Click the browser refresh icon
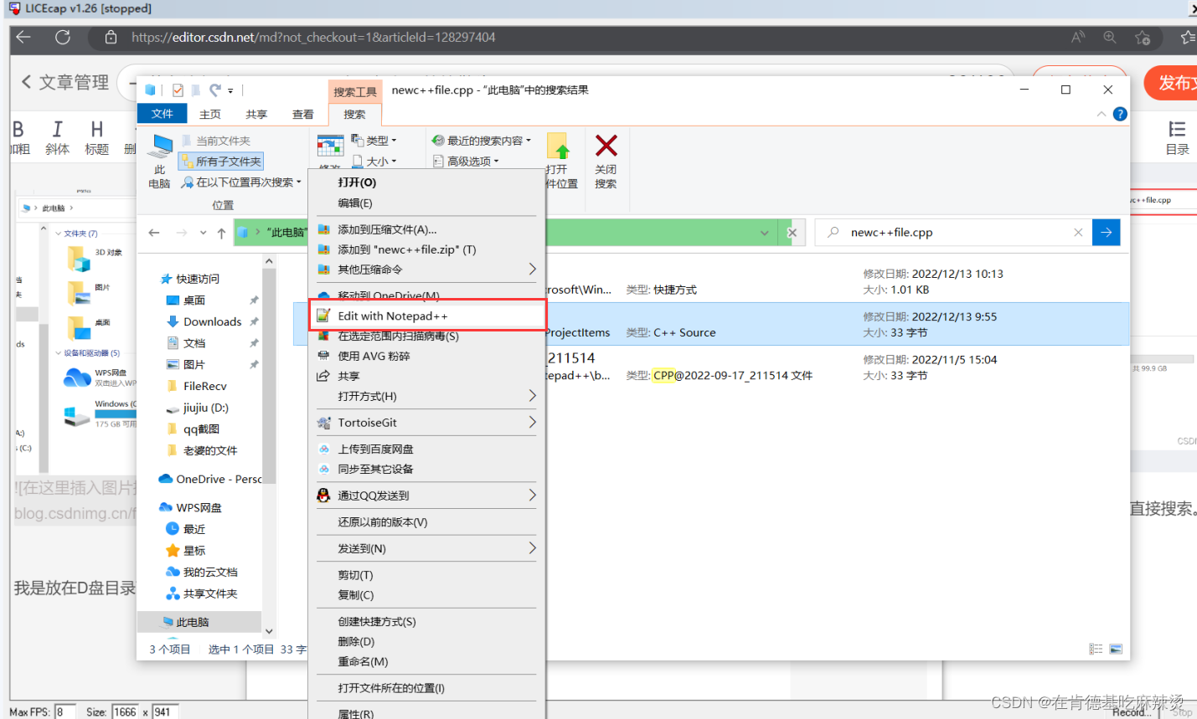 pyautogui.click(x=63, y=38)
